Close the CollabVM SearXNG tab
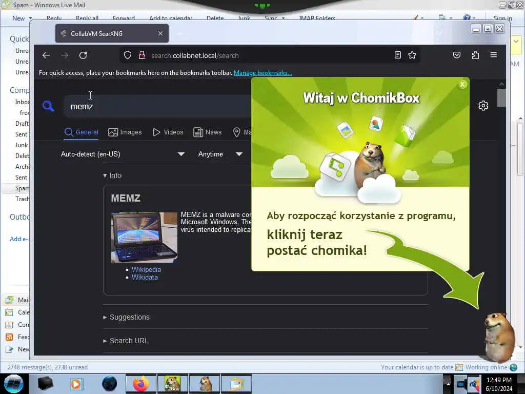 pyautogui.click(x=160, y=33)
